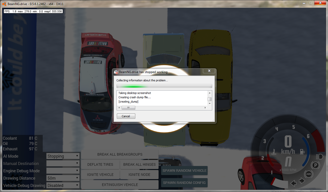Click the AI Mode label

(11, 156)
